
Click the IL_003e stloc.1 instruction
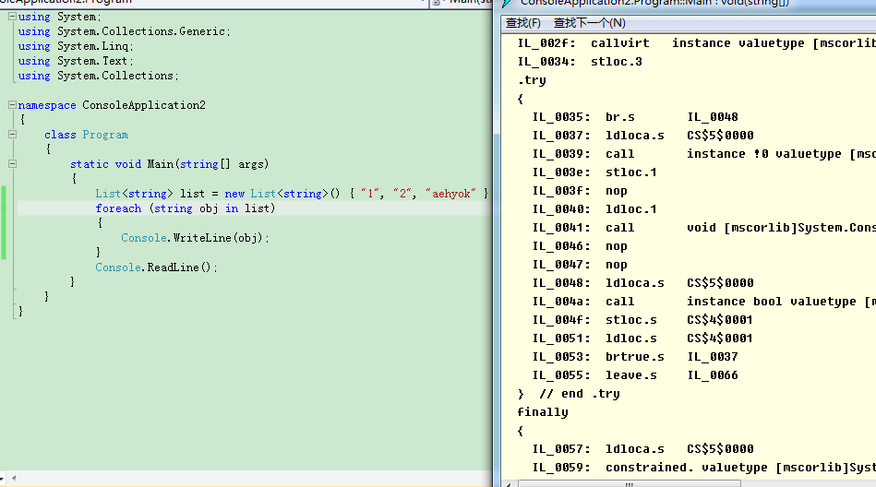594,172
